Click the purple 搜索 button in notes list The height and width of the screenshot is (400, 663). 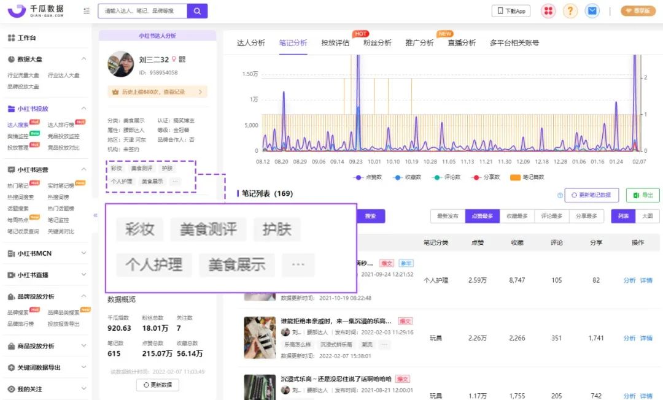point(371,217)
